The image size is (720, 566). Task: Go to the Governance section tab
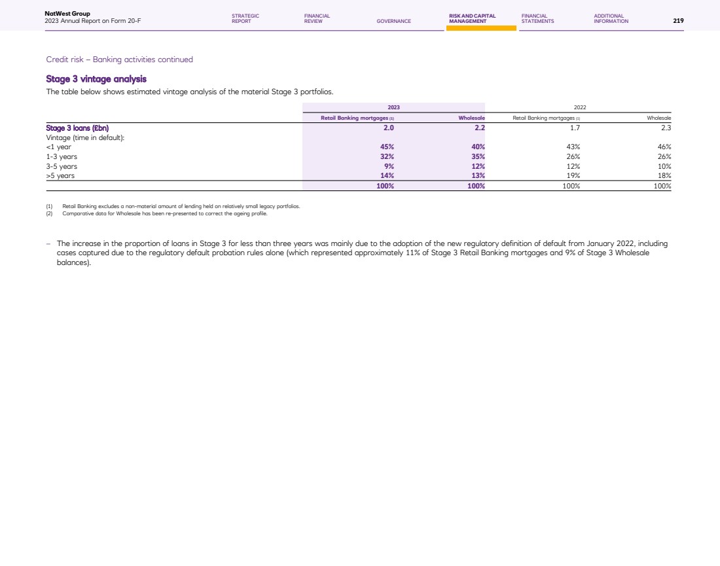tap(393, 21)
